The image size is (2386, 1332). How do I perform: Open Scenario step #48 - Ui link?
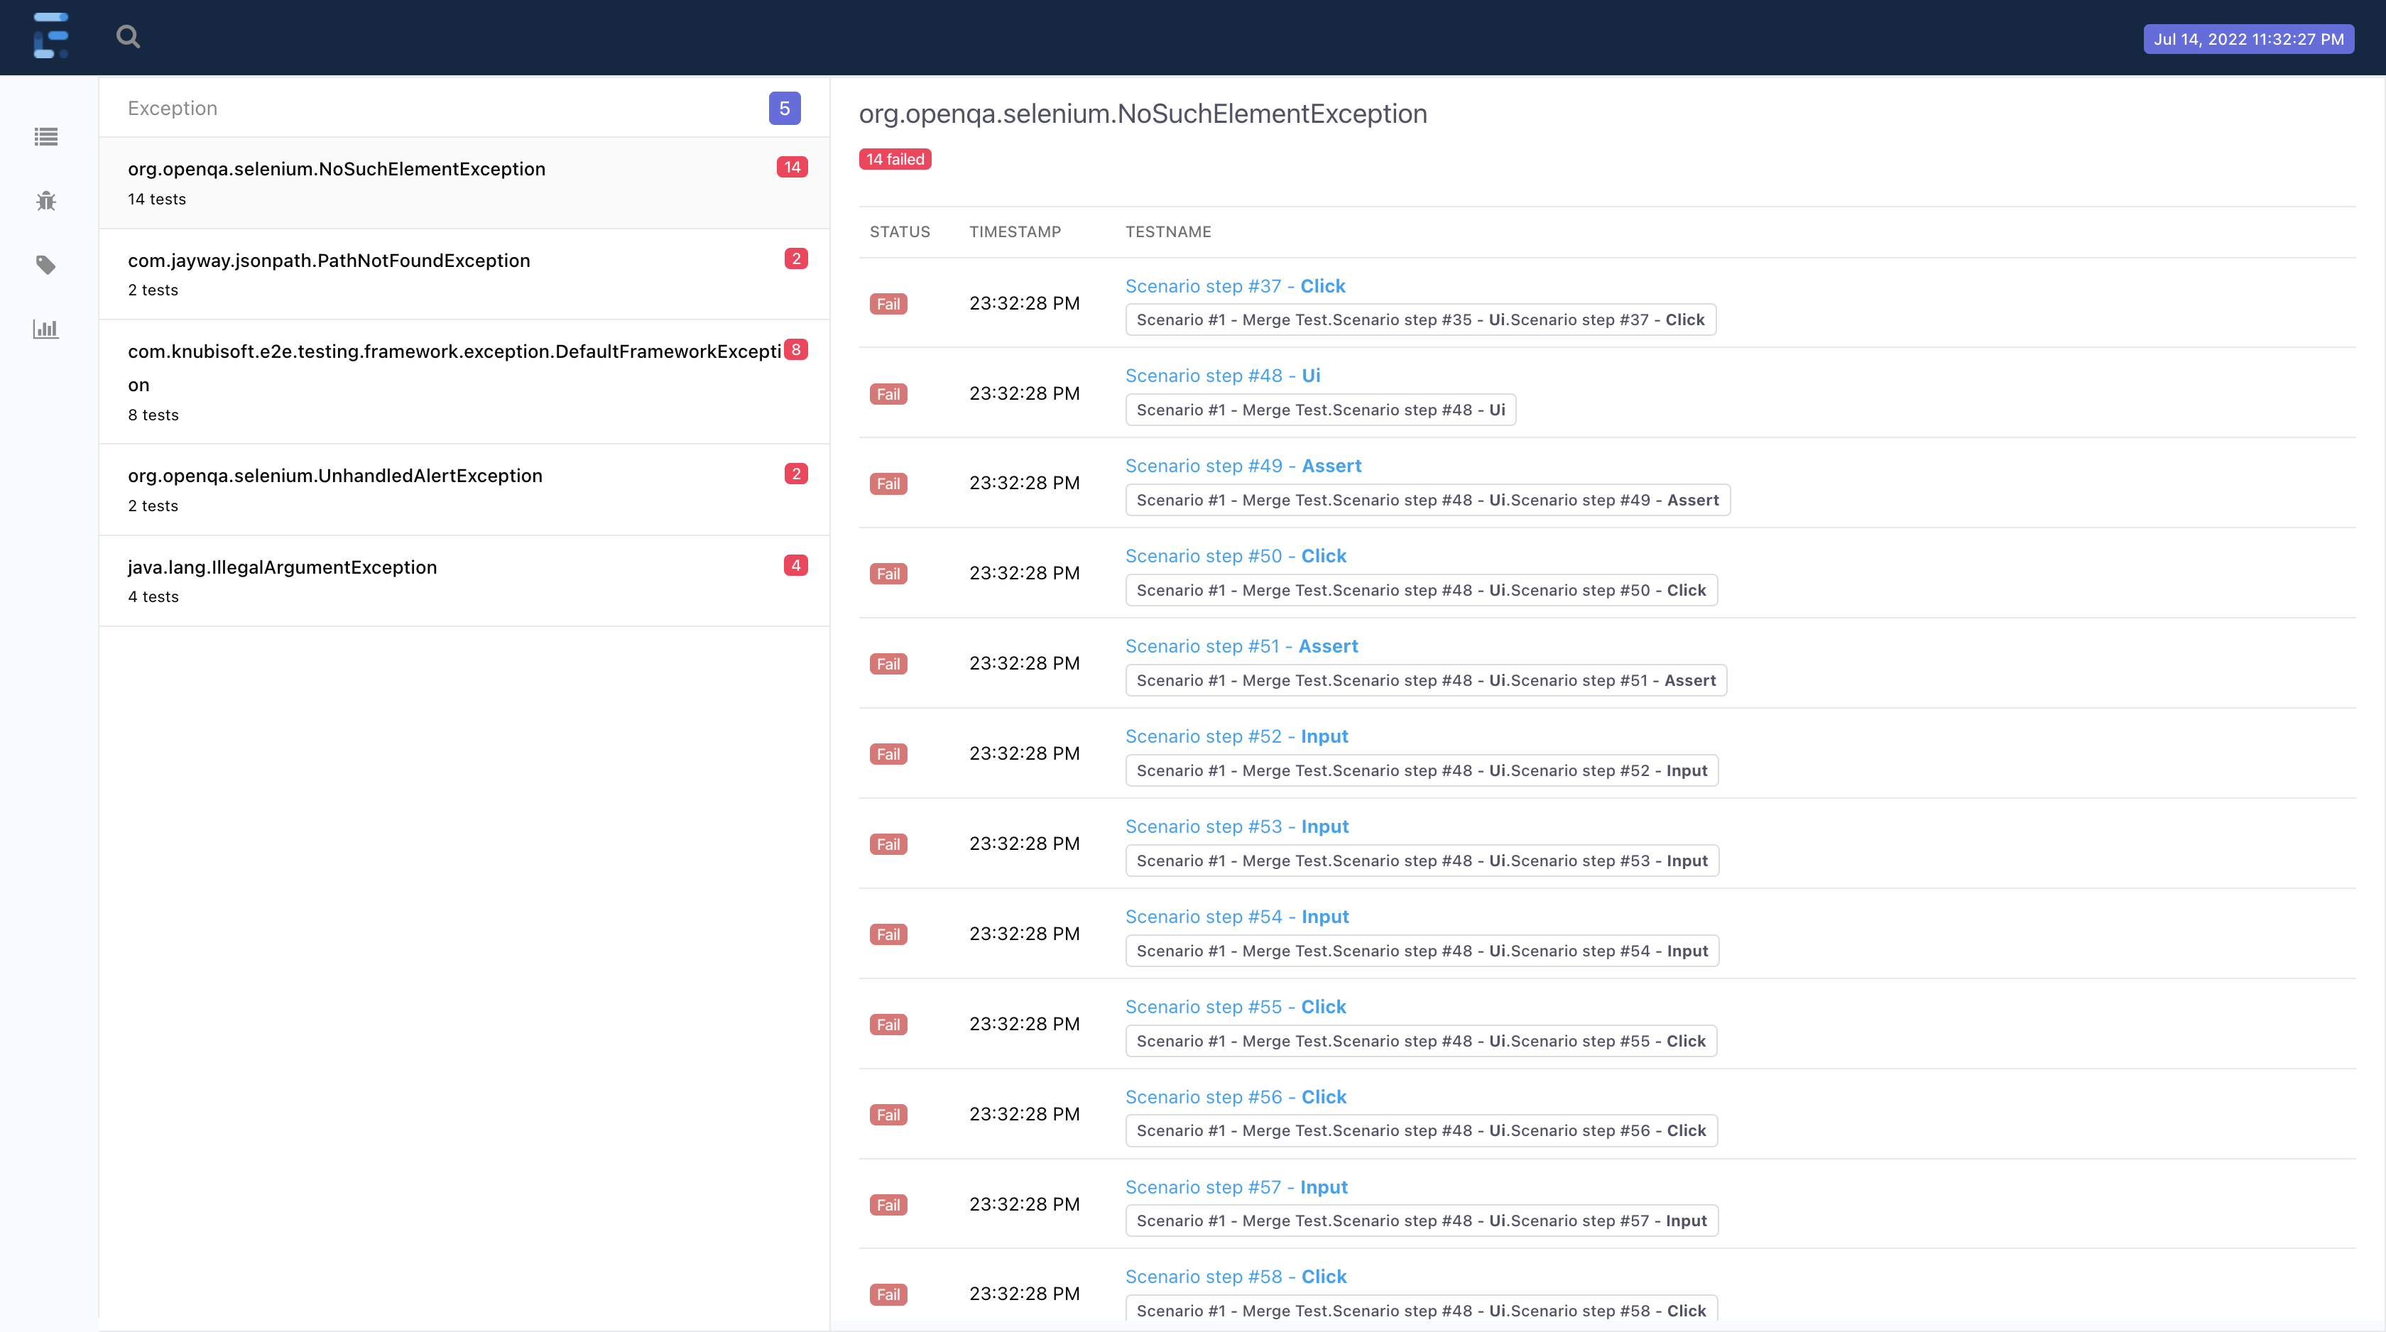click(x=1223, y=376)
